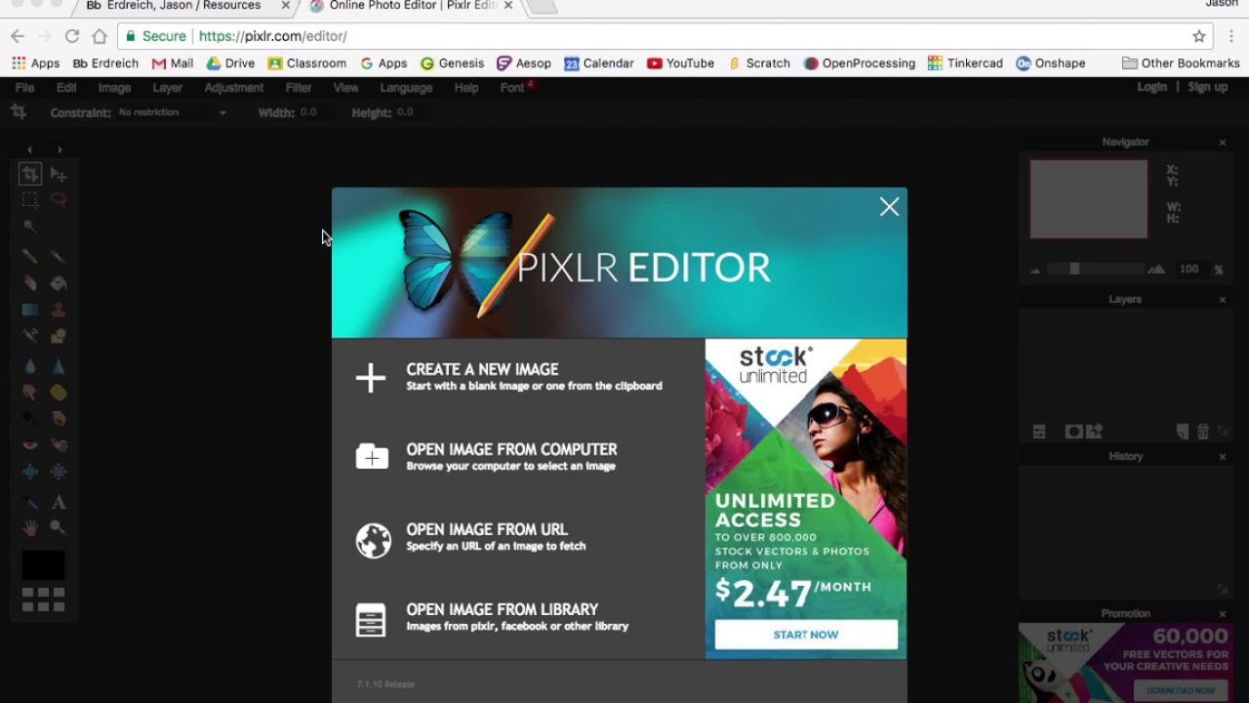
Task: Open the Tinkercad bookmark
Action: 965,62
